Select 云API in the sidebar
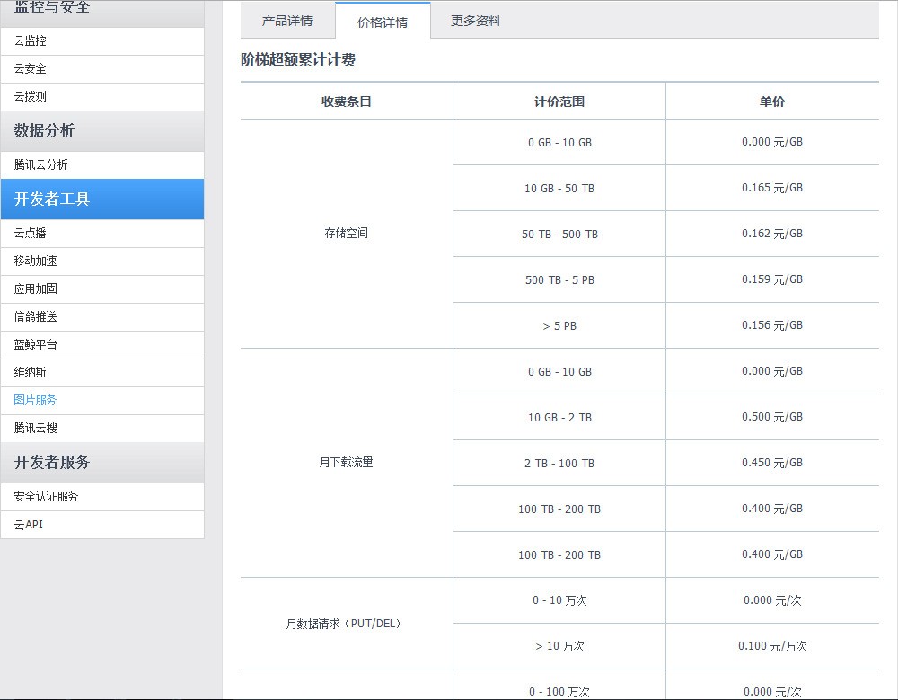Screen dimensions: 898x700 click(x=102, y=525)
